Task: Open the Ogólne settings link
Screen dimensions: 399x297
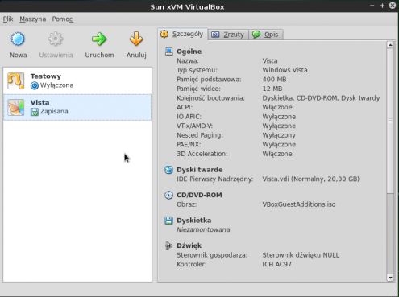Action: coord(189,52)
